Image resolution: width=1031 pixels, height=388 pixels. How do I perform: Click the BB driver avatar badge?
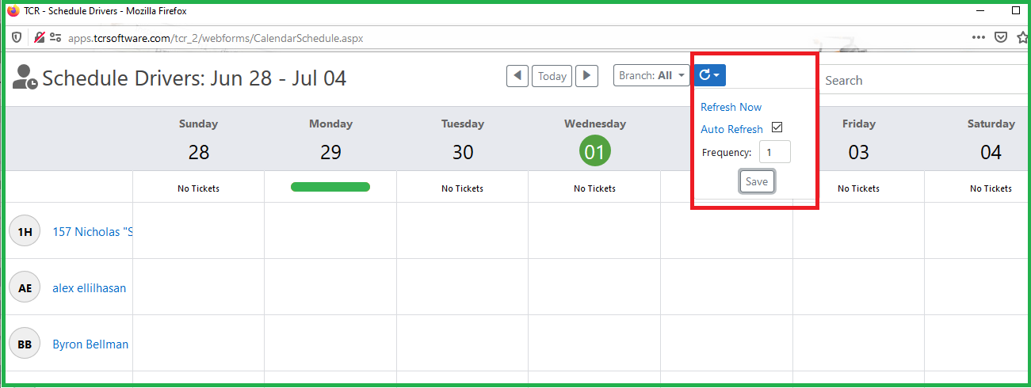[x=25, y=344]
